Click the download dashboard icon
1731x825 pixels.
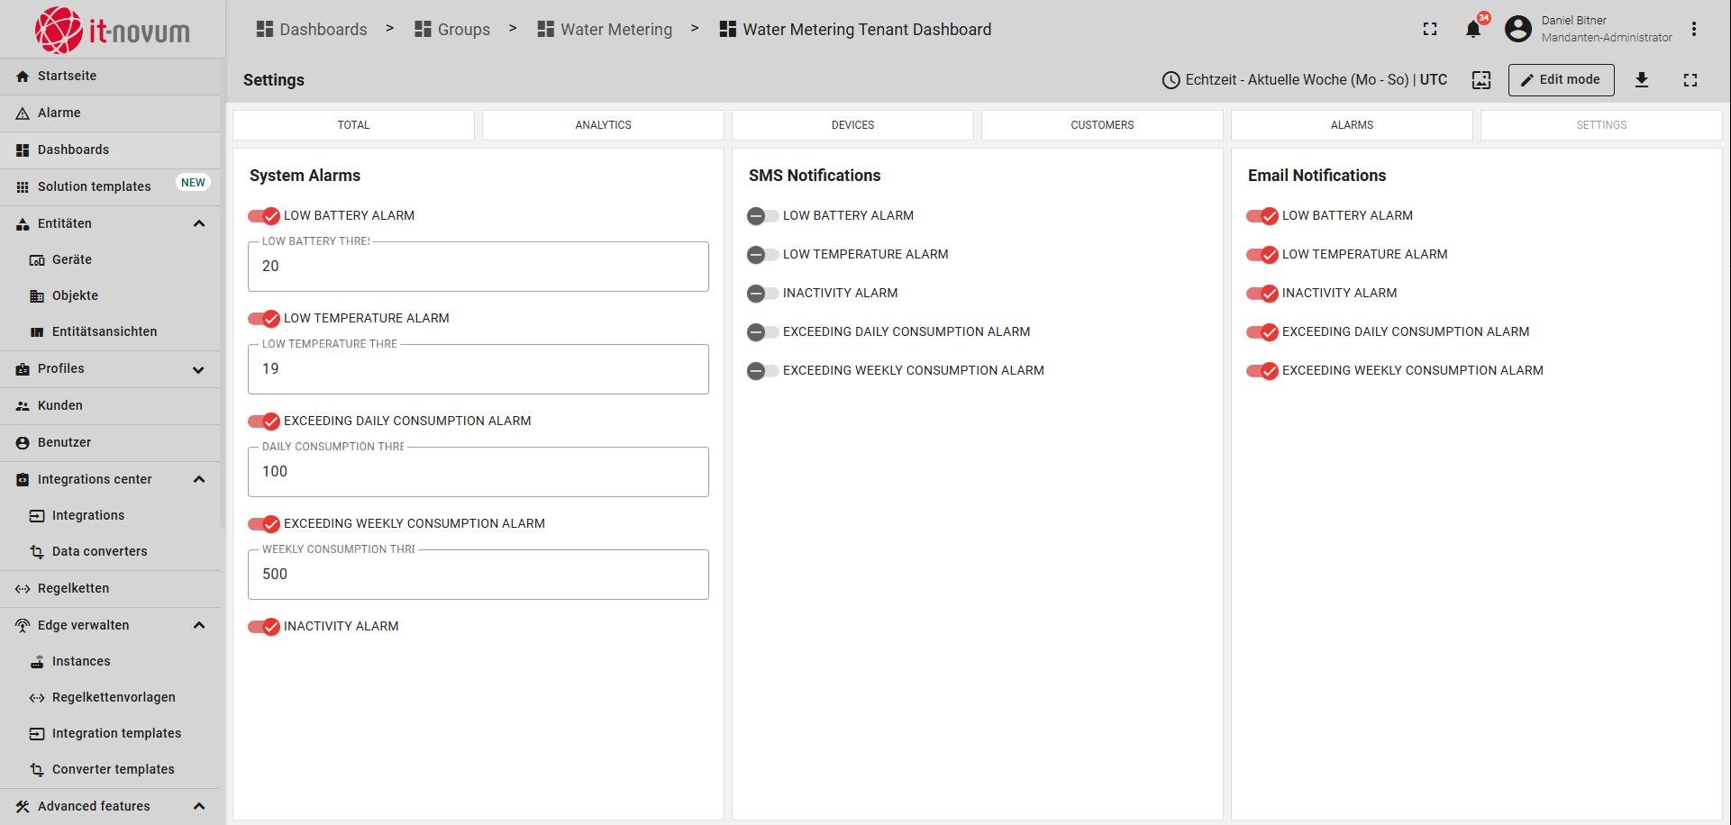(x=1642, y=80)
